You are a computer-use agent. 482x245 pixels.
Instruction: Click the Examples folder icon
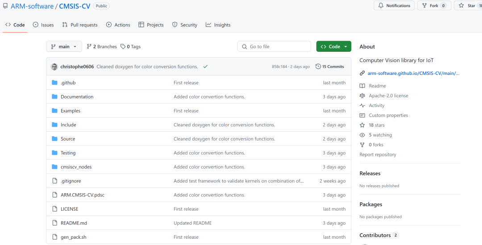coord(55,111)
